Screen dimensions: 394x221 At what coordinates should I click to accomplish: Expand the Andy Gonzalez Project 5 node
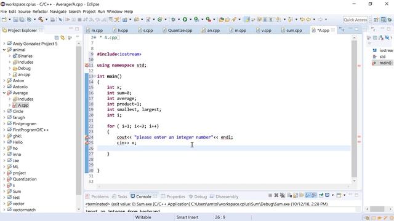(x=4, y=44)
